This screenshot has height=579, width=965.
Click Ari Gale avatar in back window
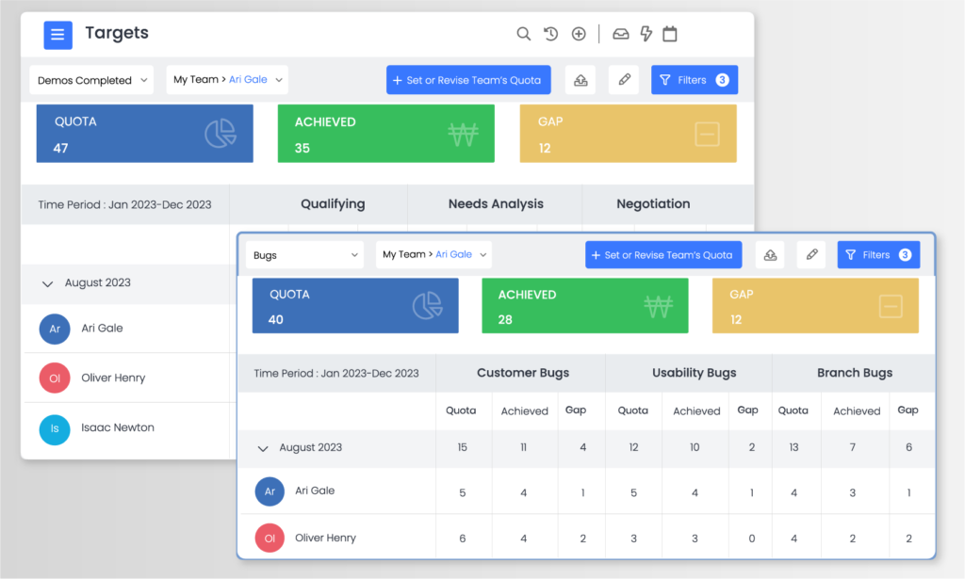tap(55, 329)
